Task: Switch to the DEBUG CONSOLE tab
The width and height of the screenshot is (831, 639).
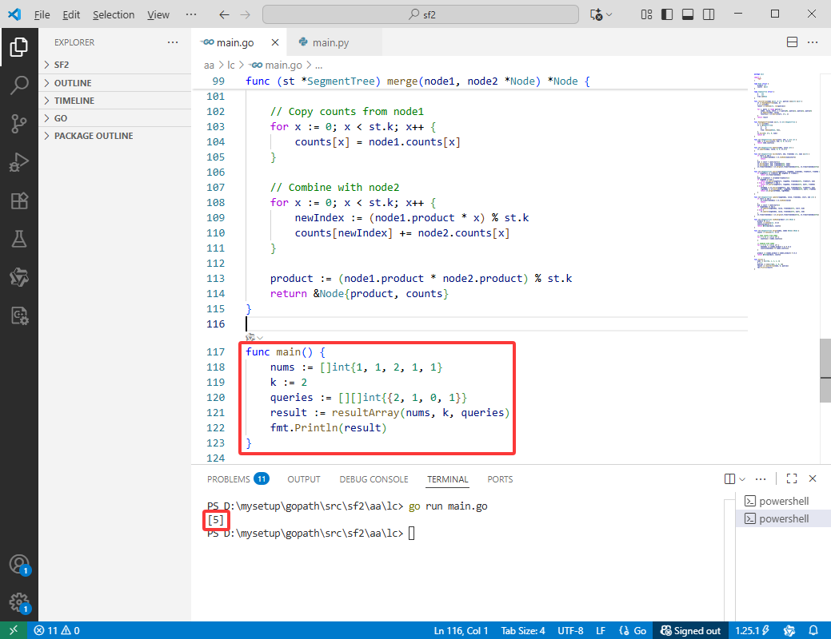Action: click(x=374, y=479)
